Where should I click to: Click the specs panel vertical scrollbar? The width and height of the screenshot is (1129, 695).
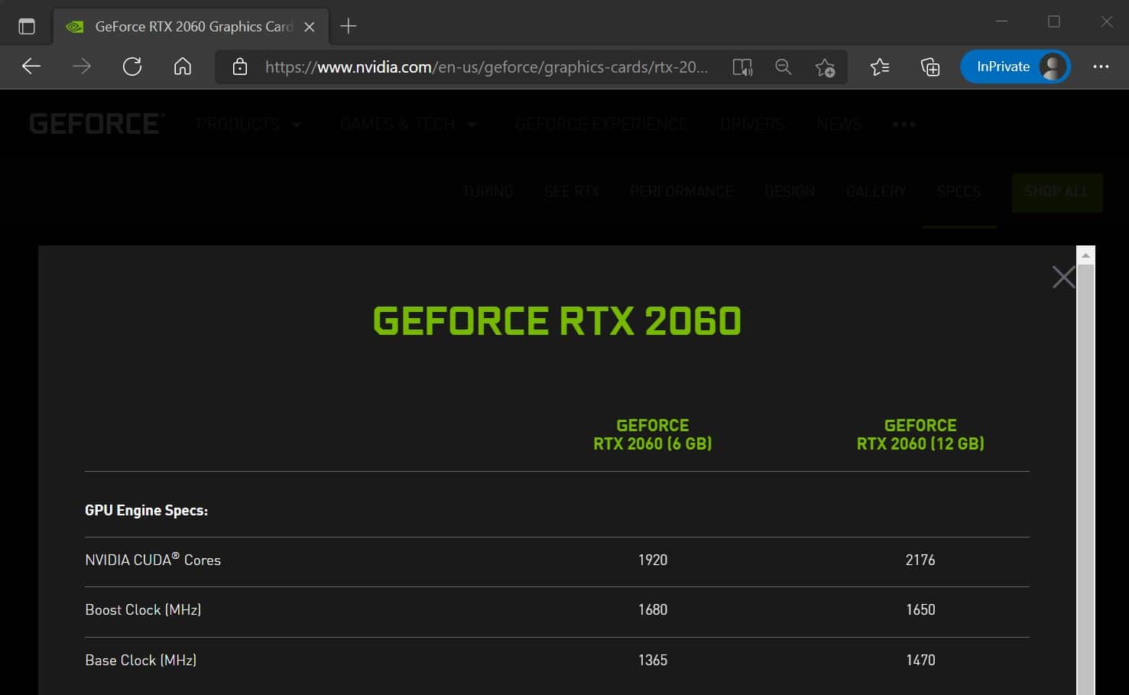1085,480
